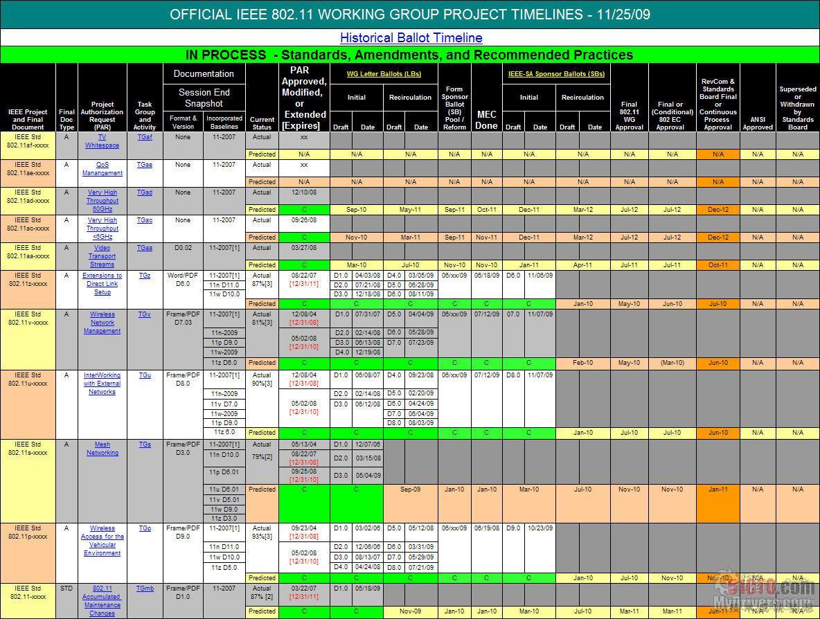Select the Session End Snapshot header

point(204,98)
